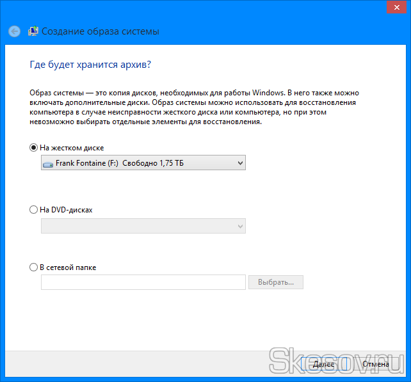Image resolution: width=411 pixels, height=382 pixels.
Task: Click the 'Где будет хранится архив?' heading
Action: click(x=95, y=65)
